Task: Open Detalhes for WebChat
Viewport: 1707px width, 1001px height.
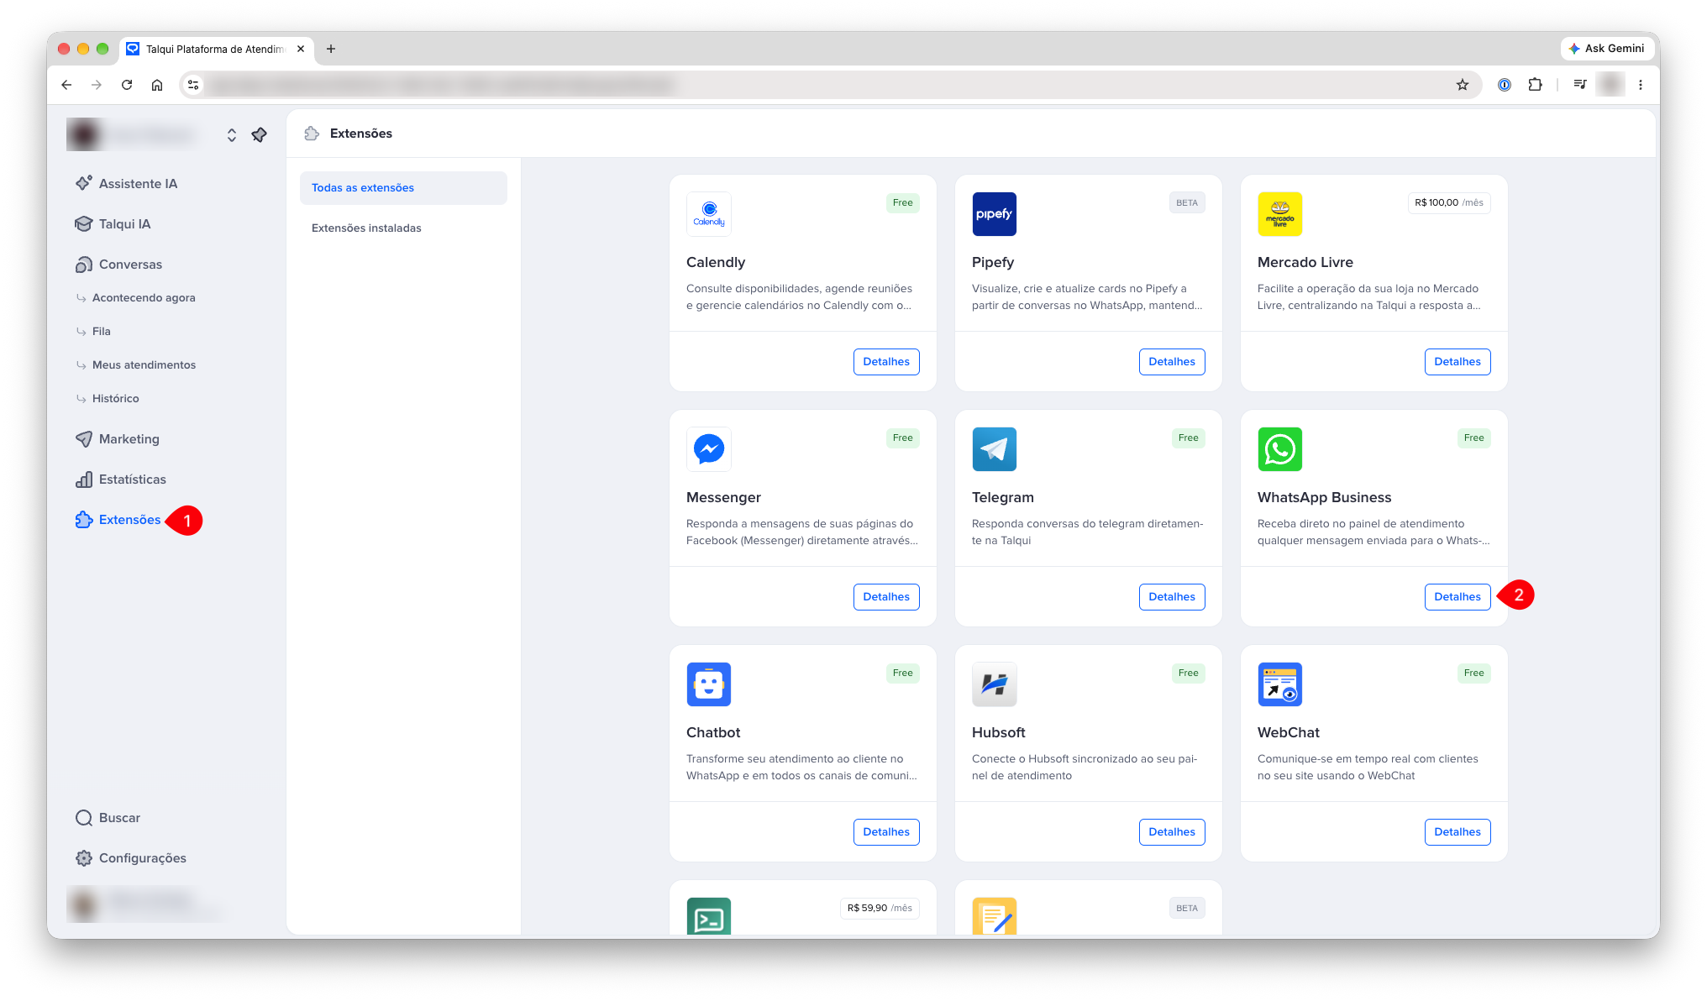Action: (x=1458, y=831)
